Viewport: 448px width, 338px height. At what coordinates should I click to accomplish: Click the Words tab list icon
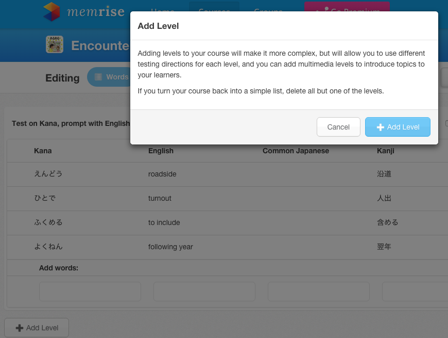(98, 77)
